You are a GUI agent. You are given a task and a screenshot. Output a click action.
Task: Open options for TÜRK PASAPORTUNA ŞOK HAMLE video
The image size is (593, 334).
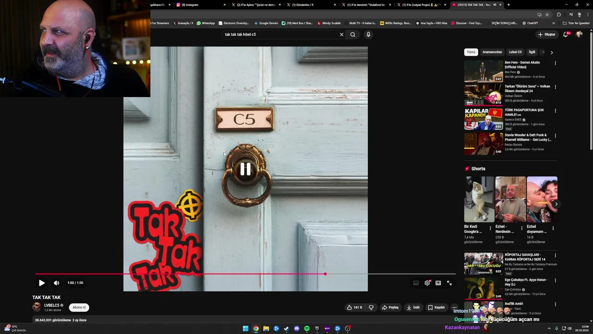(x=555, y=111)
